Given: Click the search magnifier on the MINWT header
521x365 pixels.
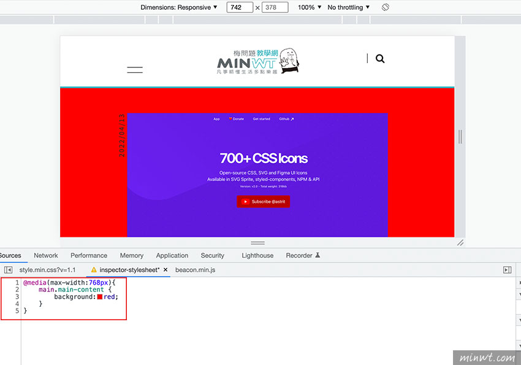Looking at the screenshot, I should coord(380,59).
